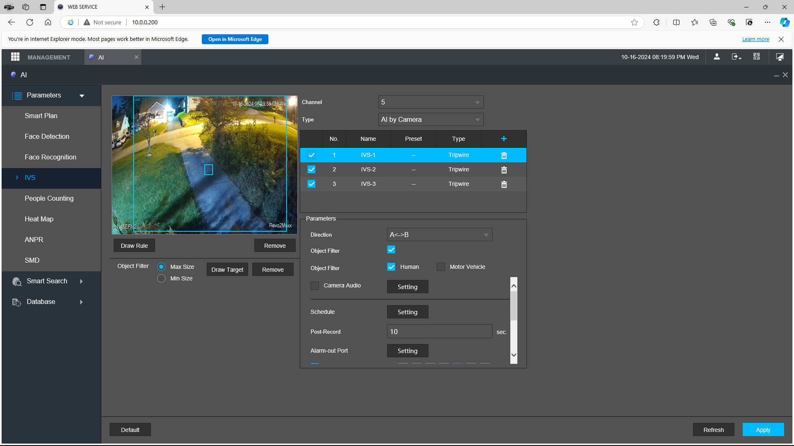Click the Draw Rule button

coord(134,246)
